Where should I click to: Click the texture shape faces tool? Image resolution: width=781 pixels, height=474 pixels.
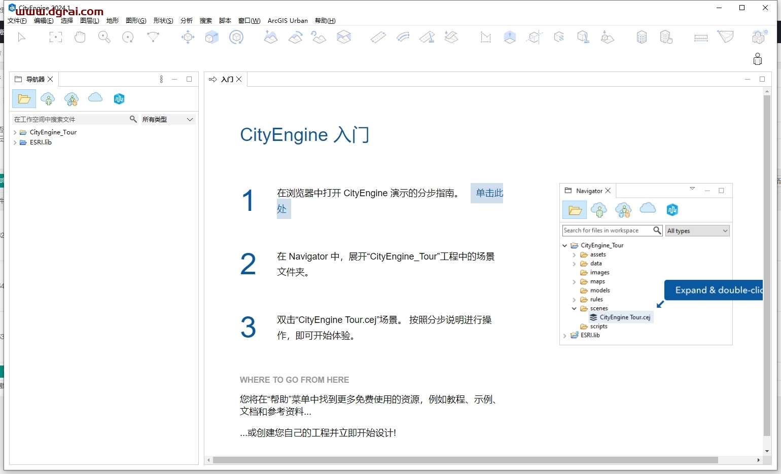point(559,37)
